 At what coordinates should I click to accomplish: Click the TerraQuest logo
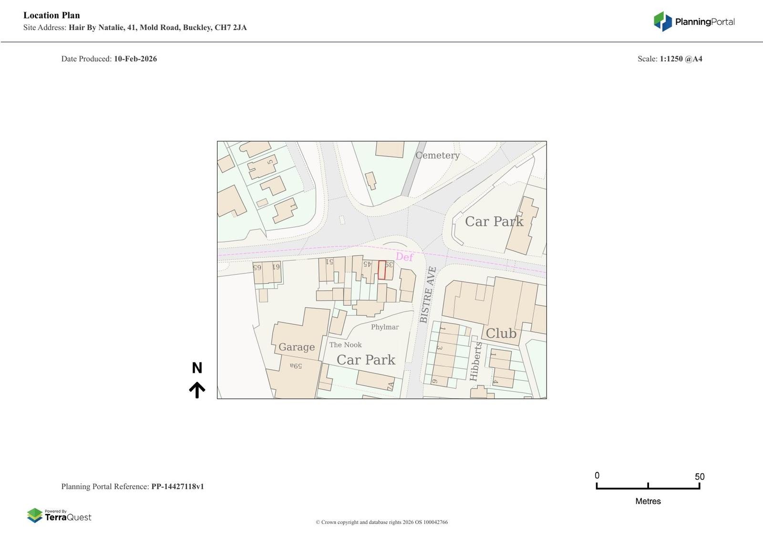click(59, 515)
